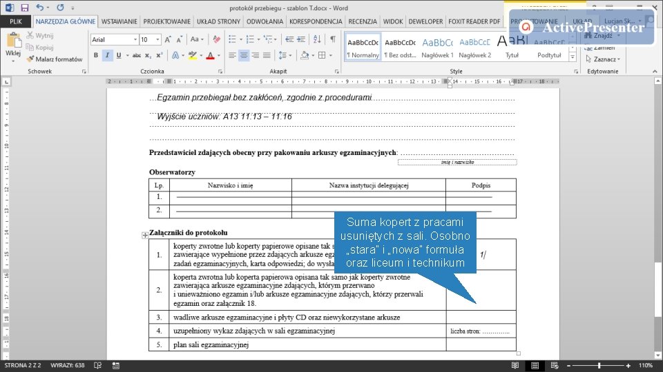Open the change case Aa menu
Viewport: 663px width, 372px height.
pyautogui.click(x=197, y=39)
